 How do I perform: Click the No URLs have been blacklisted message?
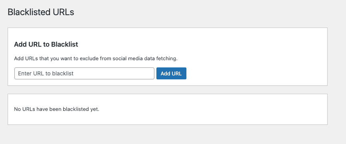(x=57, y=109)
